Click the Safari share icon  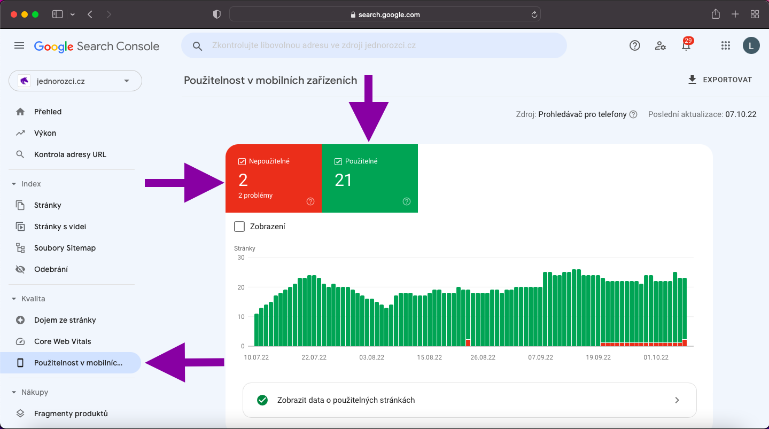click(x=716, y=14)
